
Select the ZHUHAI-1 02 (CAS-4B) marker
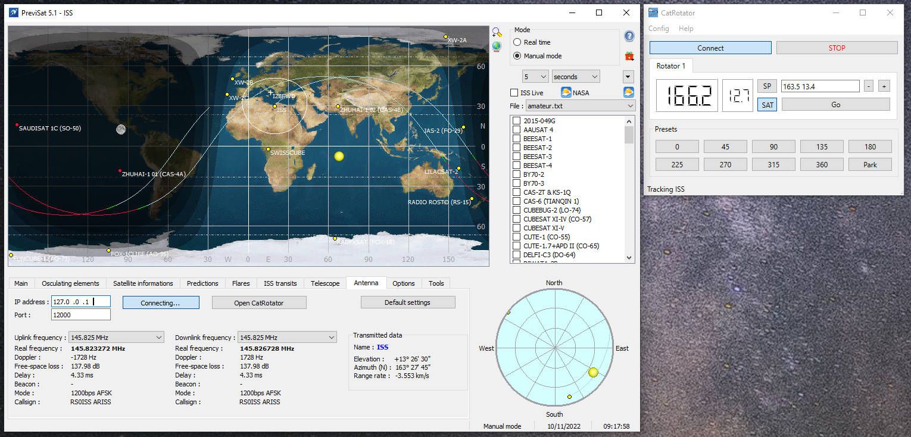(x=338, y=107)
